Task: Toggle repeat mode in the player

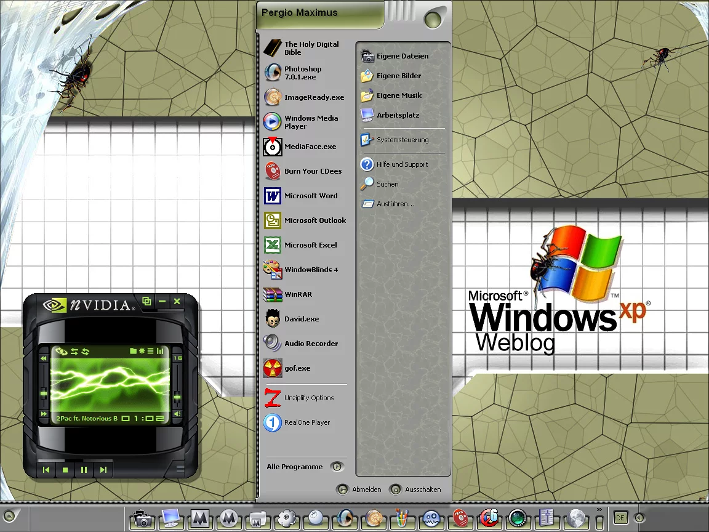Action: [x=86, y=352]
